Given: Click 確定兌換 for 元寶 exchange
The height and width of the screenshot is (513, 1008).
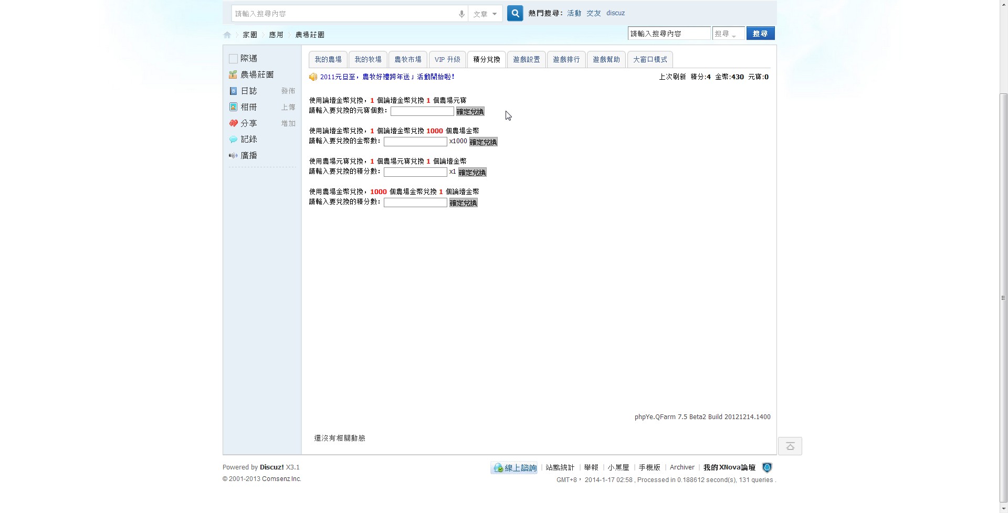Looking at the screenshot, I should 470,112.
